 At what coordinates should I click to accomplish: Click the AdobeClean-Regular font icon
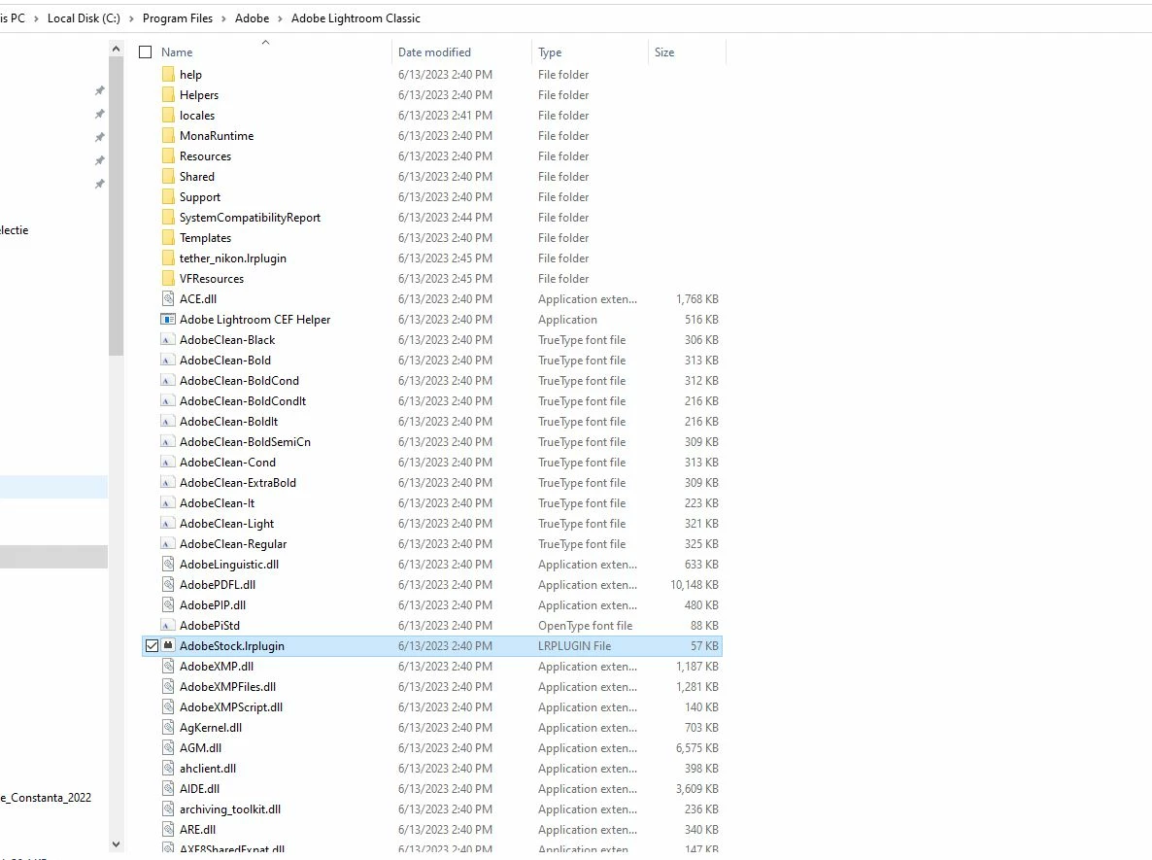pyautogui.click(x=168, y=544)
